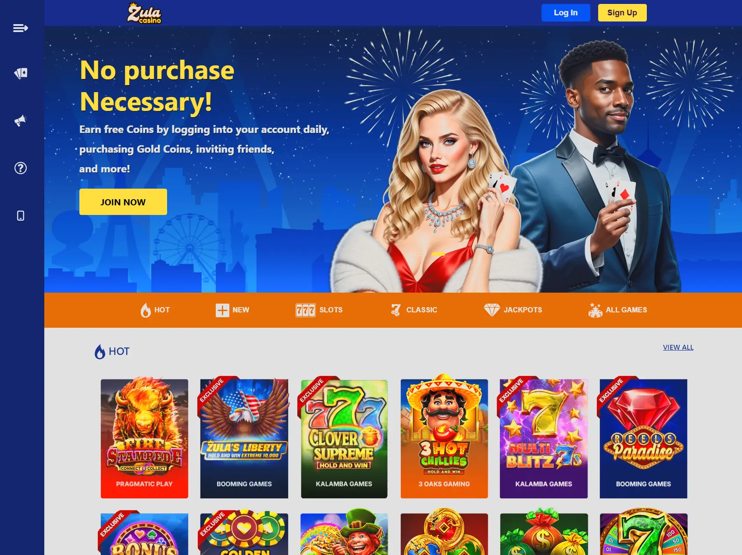Viewport: 742px width, 555px height.
Task: Open the help question mark icon
Action: (21, 168)
